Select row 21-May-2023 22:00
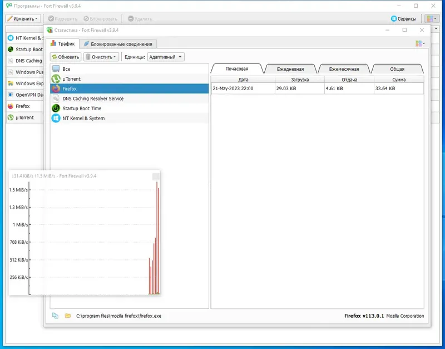The width and height of the screenshot is (445, 349). [x=317, y=89]
